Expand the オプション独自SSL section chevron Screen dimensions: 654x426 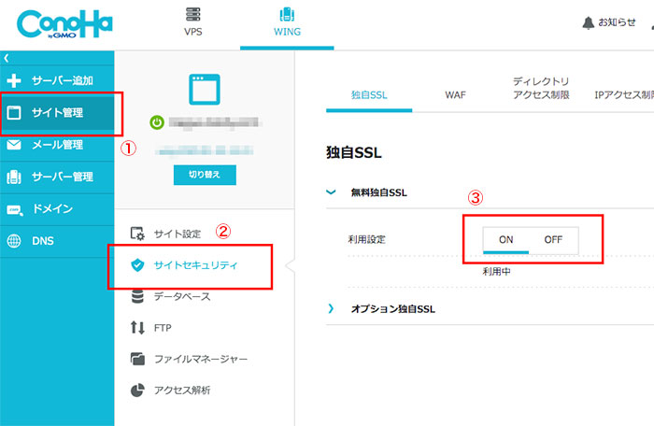coord(331,308)
